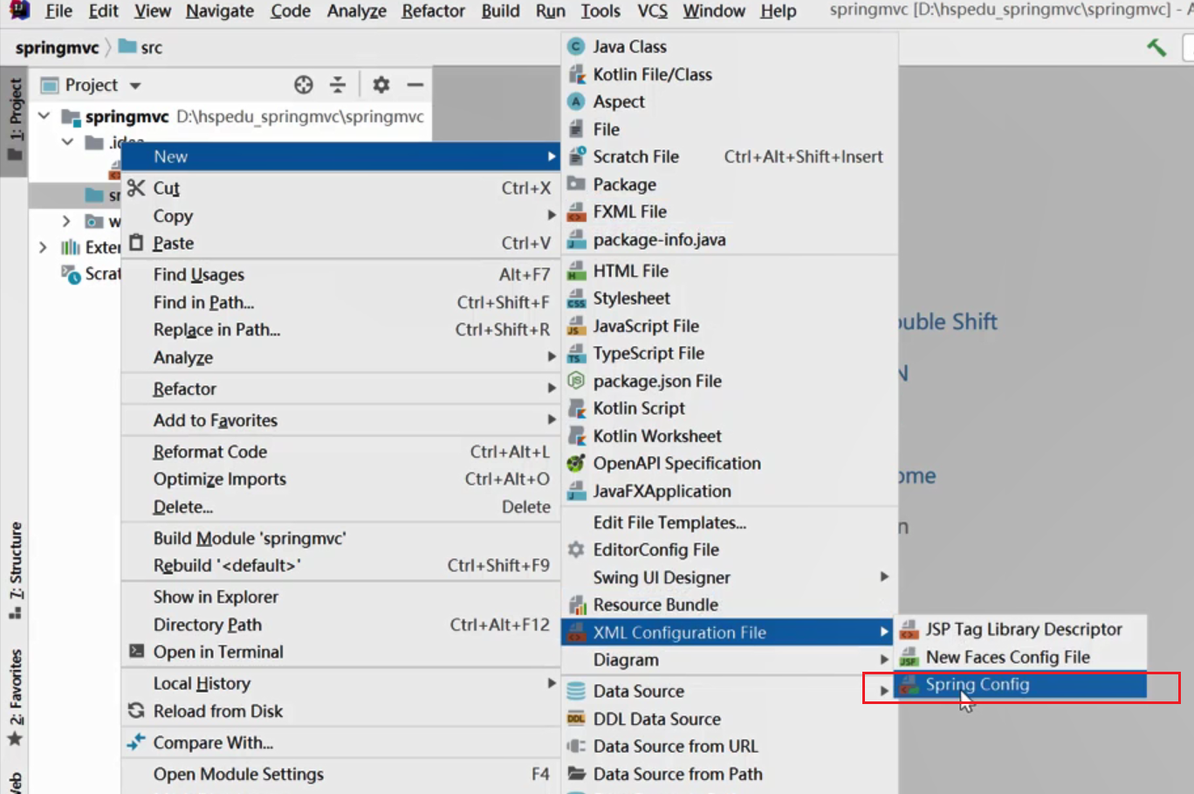Image resolution: width=1194 pixels, height=794 pixels.
Task: Click the Java Class icon in New submenu
Action: (576, 46)
